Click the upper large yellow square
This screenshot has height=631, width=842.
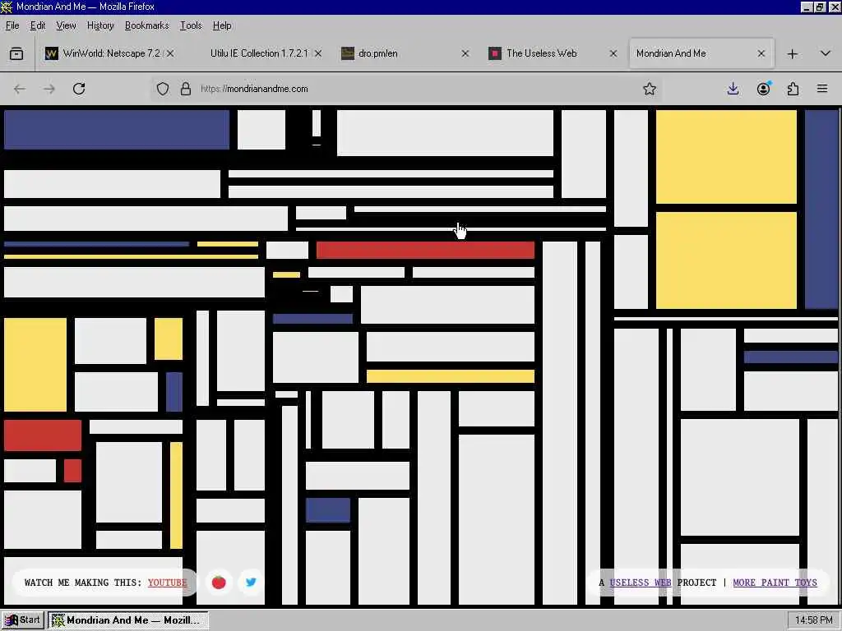coord(726,157)
